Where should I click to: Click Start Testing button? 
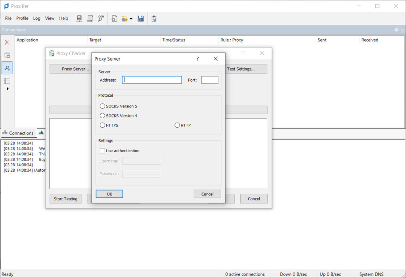tap(65, 199)
